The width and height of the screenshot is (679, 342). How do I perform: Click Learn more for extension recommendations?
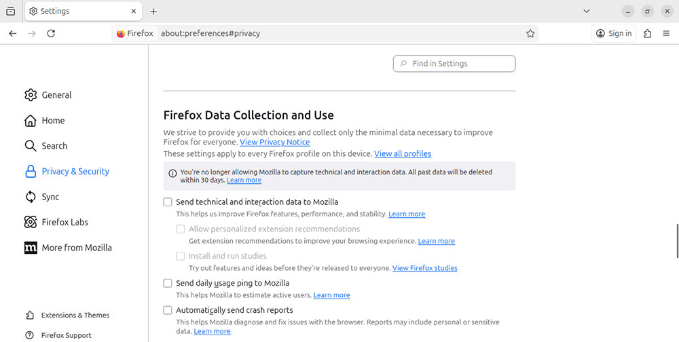437,241
